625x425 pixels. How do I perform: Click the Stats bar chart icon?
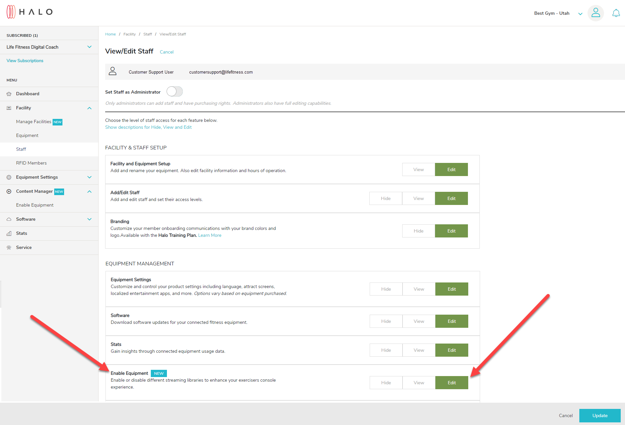(x=9, y=234)
